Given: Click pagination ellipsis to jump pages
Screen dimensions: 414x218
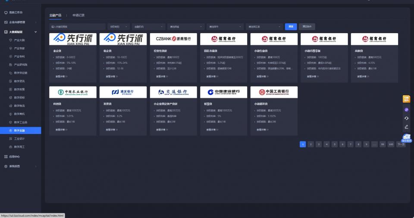Looking at the screenshot, I should pos(374,144).
